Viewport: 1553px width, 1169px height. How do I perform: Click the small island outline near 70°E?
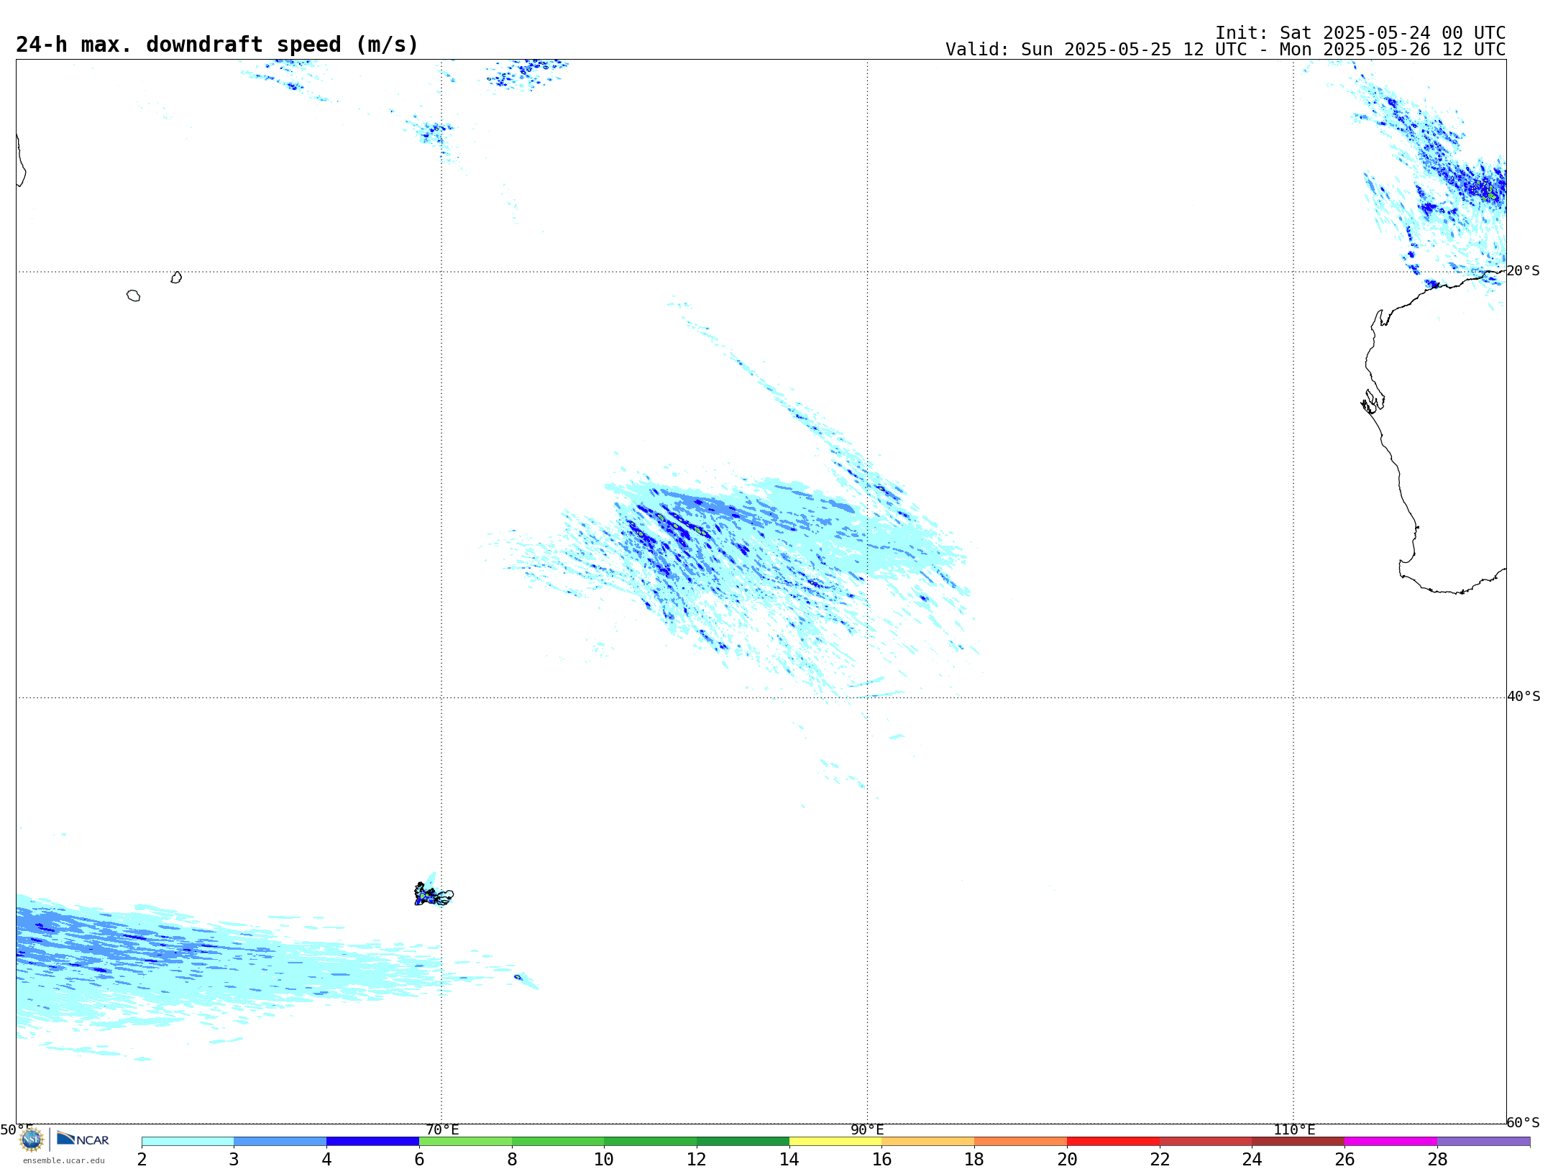(x=434, y=894)
